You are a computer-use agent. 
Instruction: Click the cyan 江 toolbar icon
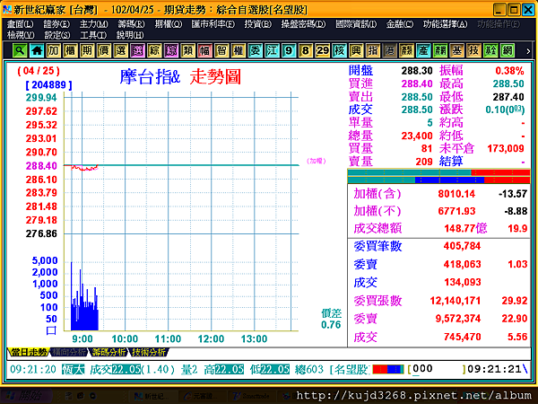pos(272,51)
